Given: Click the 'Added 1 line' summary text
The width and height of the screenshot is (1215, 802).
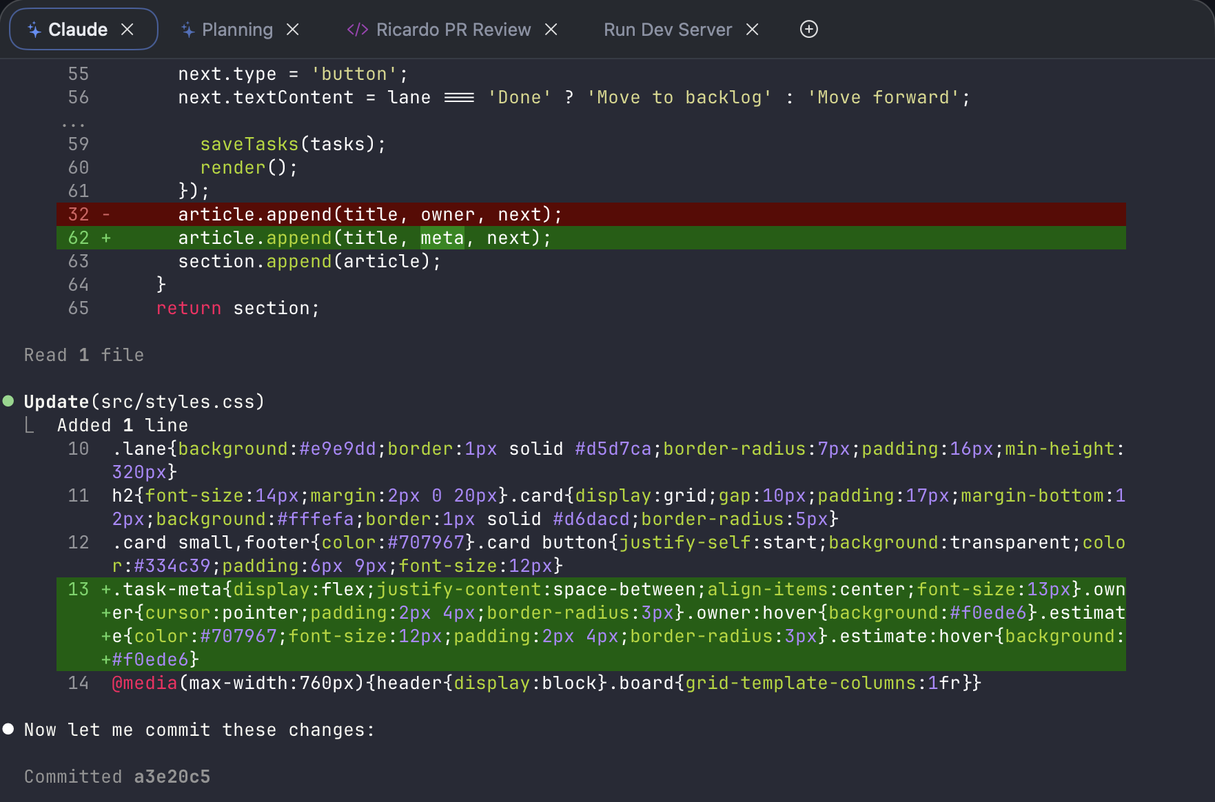Looking at the screenshot, I should click(123, 425).
